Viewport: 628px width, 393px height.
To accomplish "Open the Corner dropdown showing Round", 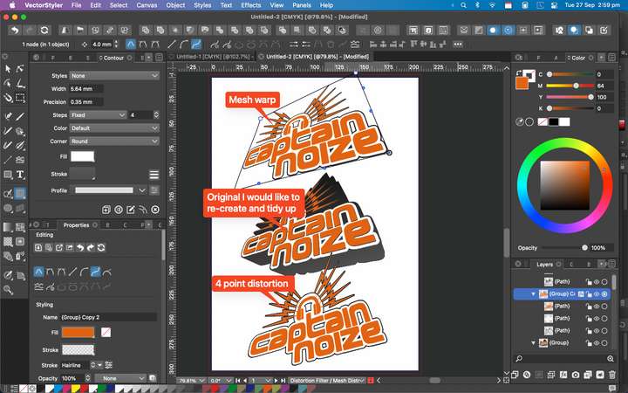I will coord(114,141).
